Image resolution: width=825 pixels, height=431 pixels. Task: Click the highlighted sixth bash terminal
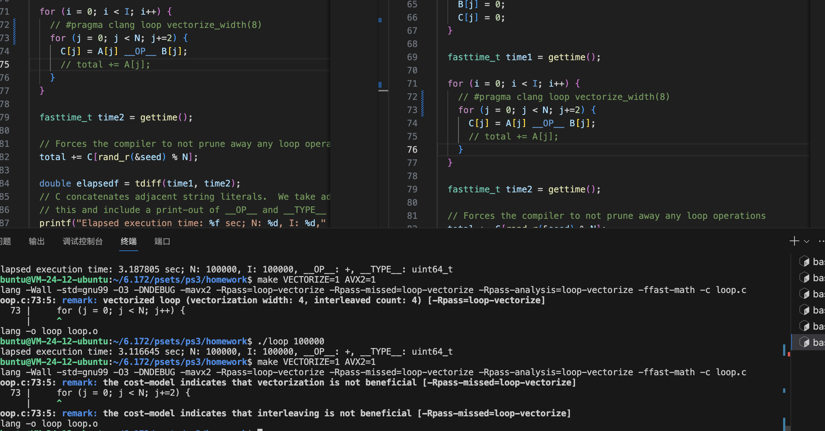coord(812,342)
